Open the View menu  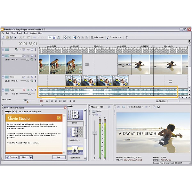pos(13,33)
